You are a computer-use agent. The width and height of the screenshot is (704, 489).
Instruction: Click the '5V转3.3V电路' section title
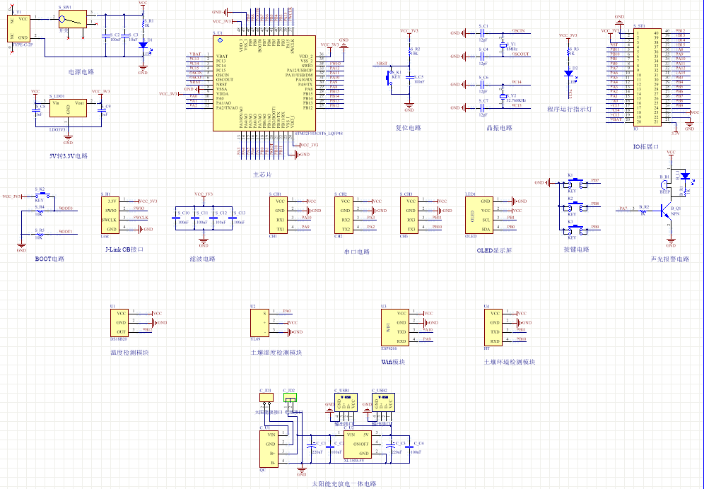(x=69, y=156)
